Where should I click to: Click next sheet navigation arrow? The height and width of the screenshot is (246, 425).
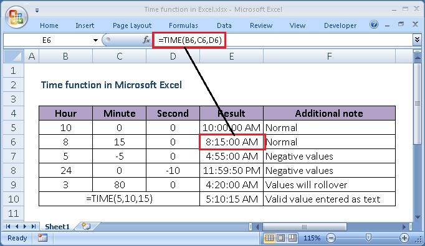coord(25,227)
